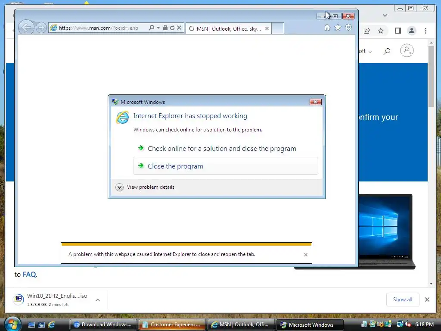Viewport: 441px width, 331px height.
Task: Click the Microsoft site sign-in icon
Action: click(407, 51)
